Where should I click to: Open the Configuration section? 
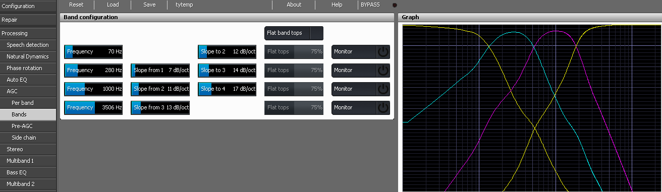pos(28,6)
